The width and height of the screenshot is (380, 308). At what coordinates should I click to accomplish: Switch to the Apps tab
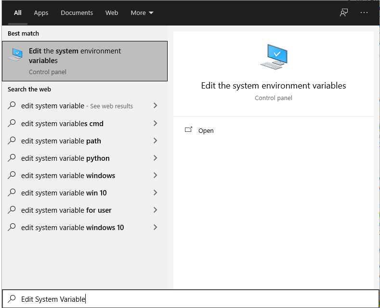41,13
